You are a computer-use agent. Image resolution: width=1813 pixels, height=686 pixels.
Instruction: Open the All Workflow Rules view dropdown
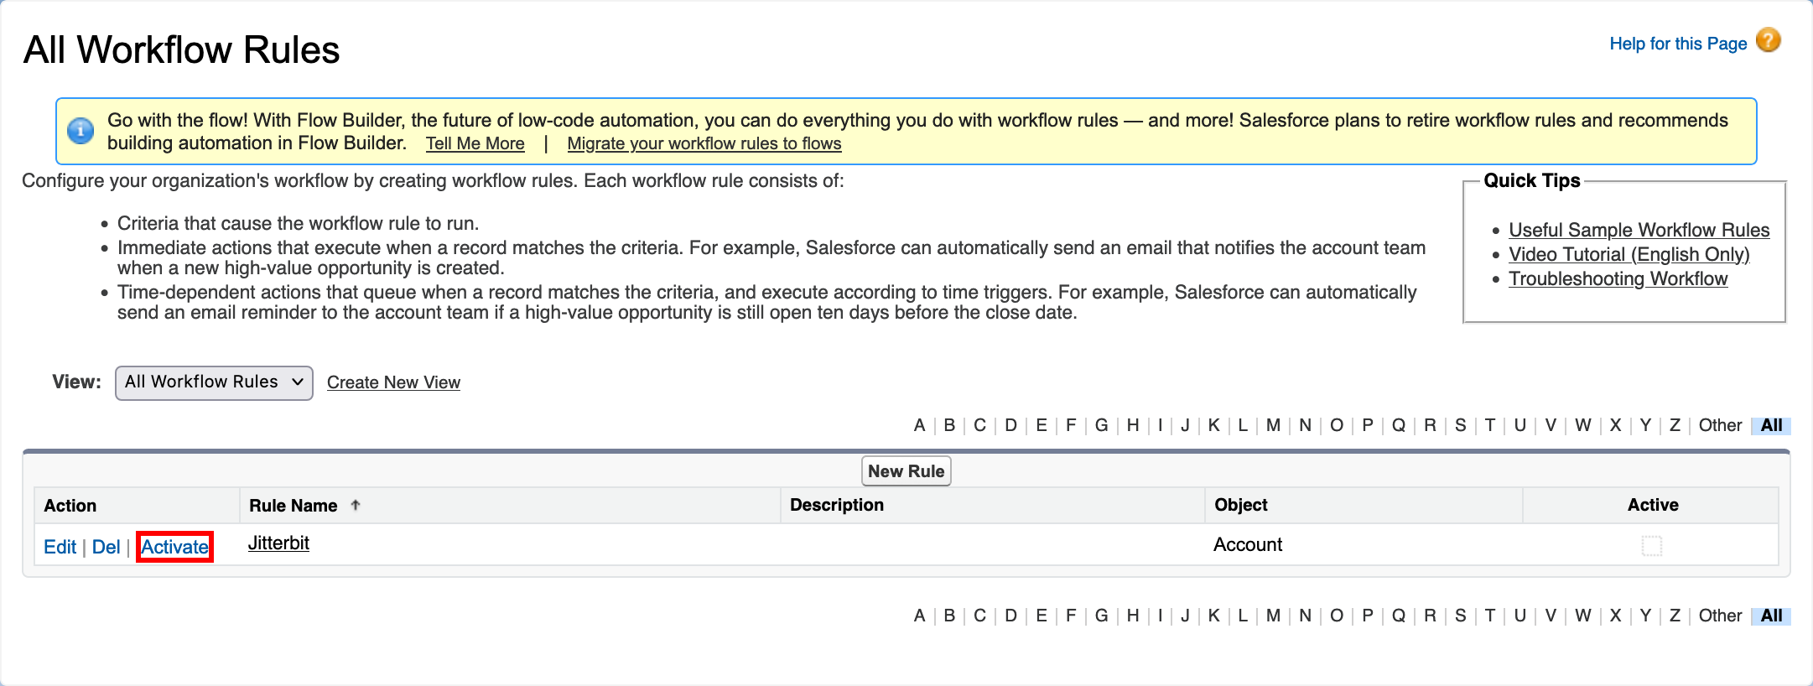click(214, 382)
